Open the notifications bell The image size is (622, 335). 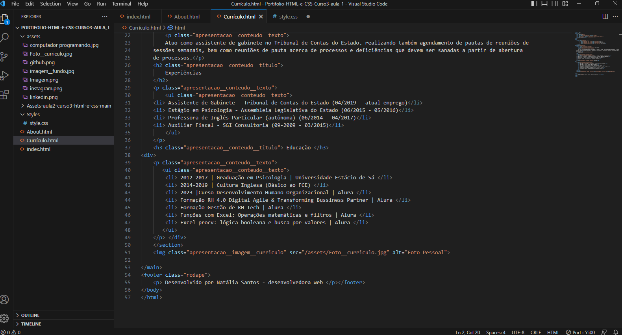[616, 332]
